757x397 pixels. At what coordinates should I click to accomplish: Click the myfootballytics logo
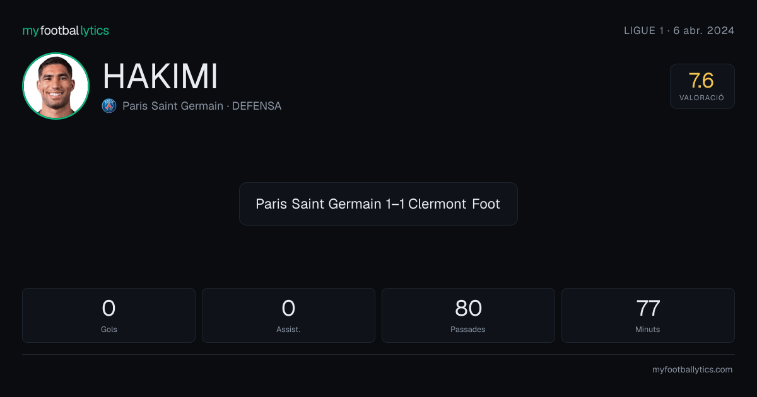(66, 31)
